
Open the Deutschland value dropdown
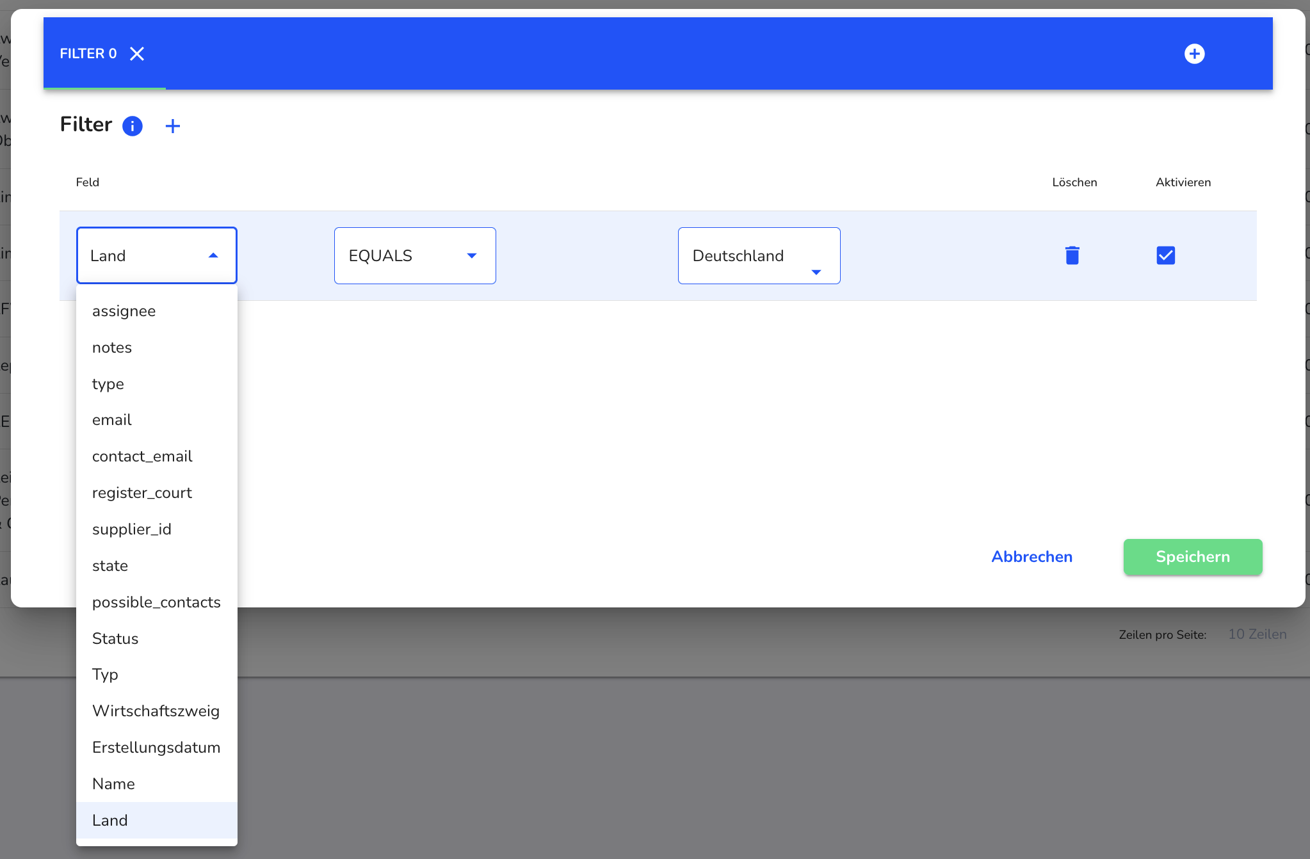[x=759, y=255]
